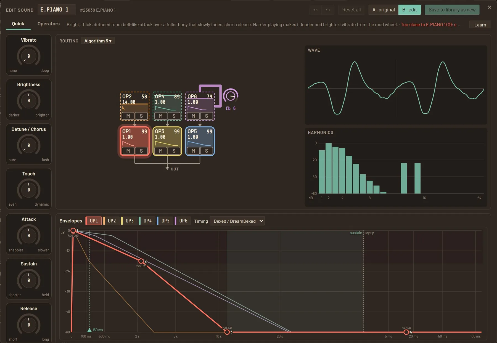Click the Reset all button

pos(351,10)
